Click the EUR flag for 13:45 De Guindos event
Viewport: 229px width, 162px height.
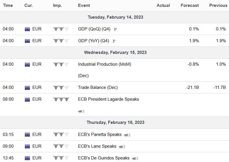pyautogui.click(x=27, y=158)
